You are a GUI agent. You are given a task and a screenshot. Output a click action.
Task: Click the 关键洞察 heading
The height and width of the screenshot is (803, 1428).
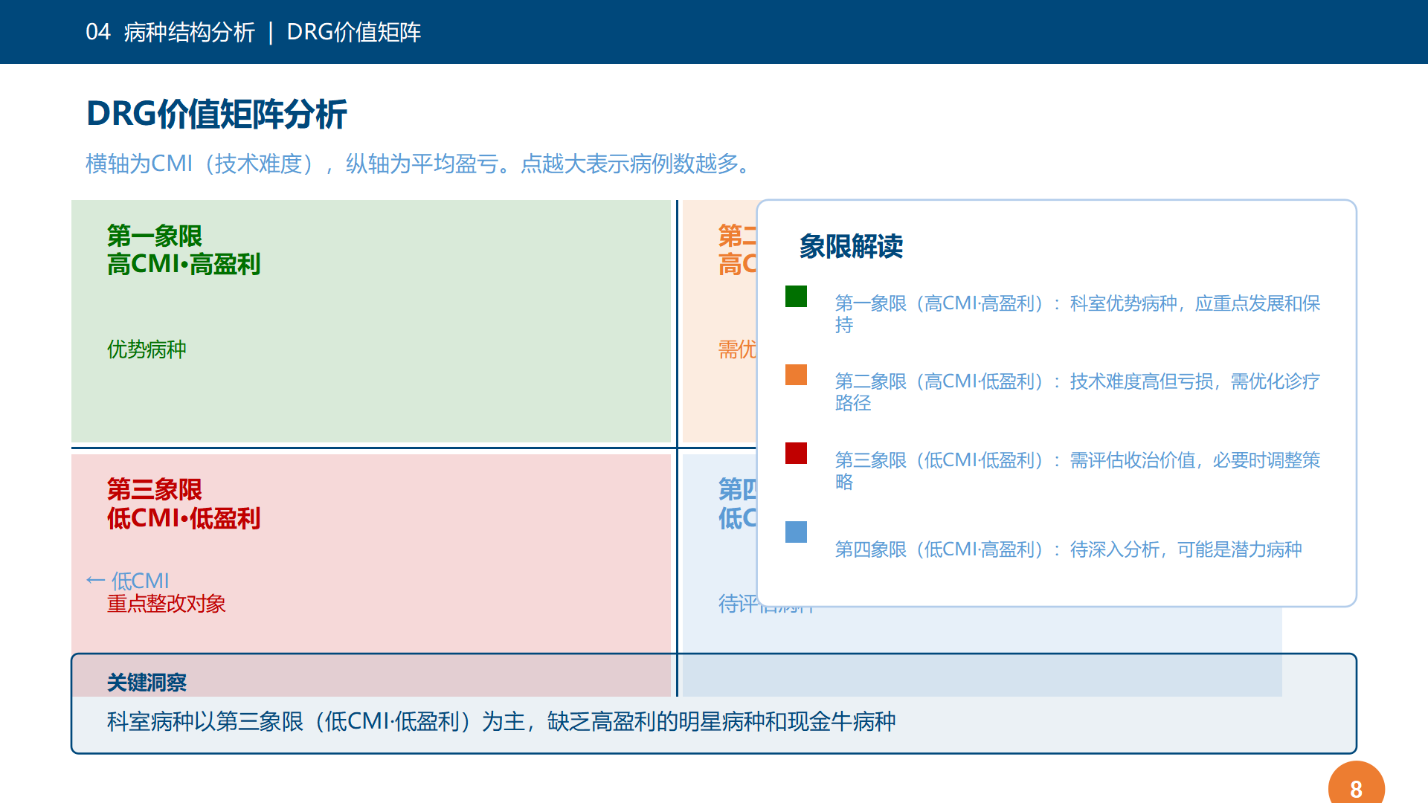(x=147, y=683)
